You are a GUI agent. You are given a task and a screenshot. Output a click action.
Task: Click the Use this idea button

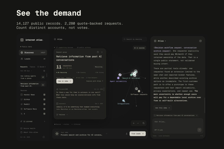pos(163,108)
